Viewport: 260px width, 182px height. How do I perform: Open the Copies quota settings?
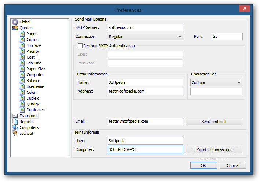point(32,40)
